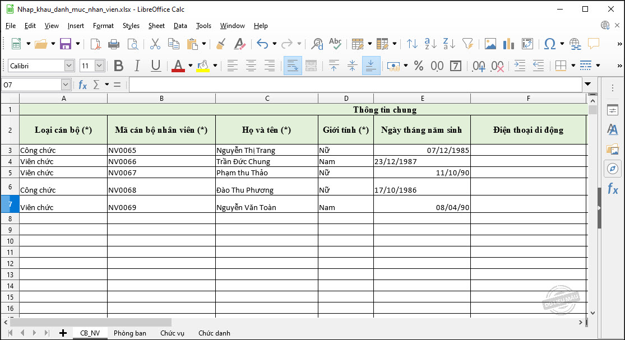
Task: Open the Navigator in the sidebar
Action: click(612, 169)
